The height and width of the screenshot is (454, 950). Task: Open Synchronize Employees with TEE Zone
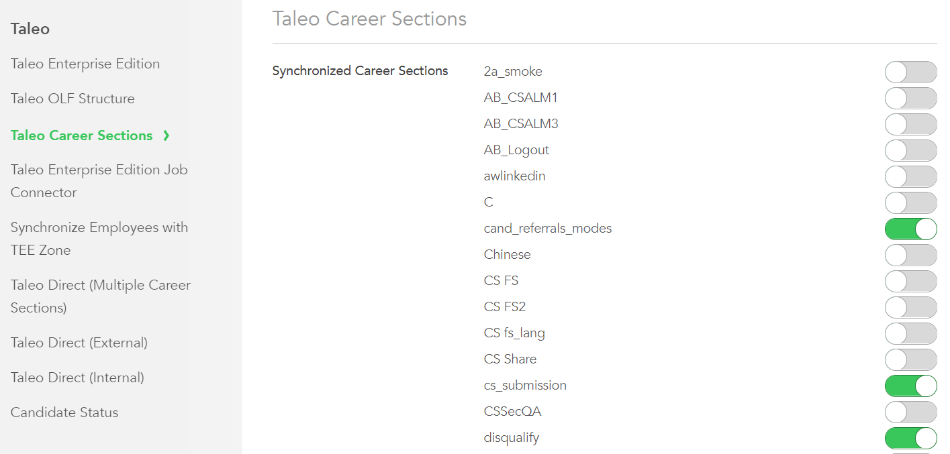click(99, 238)
